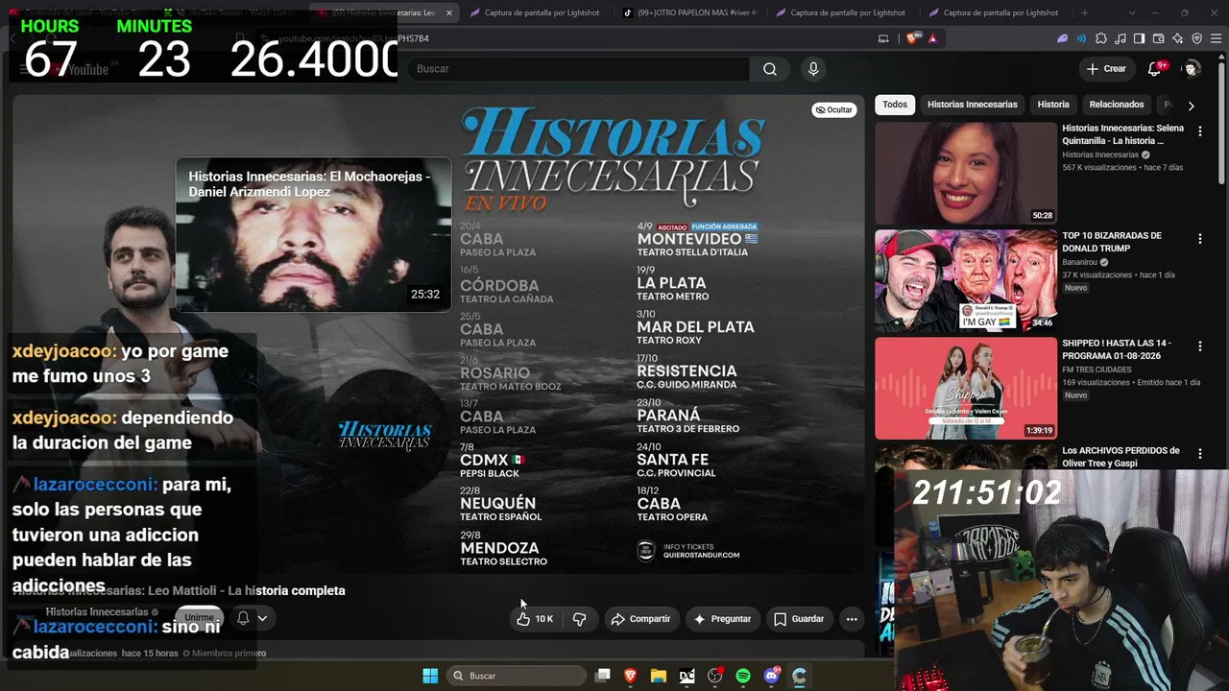Open more actions menu beside Guardar
The image size is (1229, 691).
tap(852, 619)
